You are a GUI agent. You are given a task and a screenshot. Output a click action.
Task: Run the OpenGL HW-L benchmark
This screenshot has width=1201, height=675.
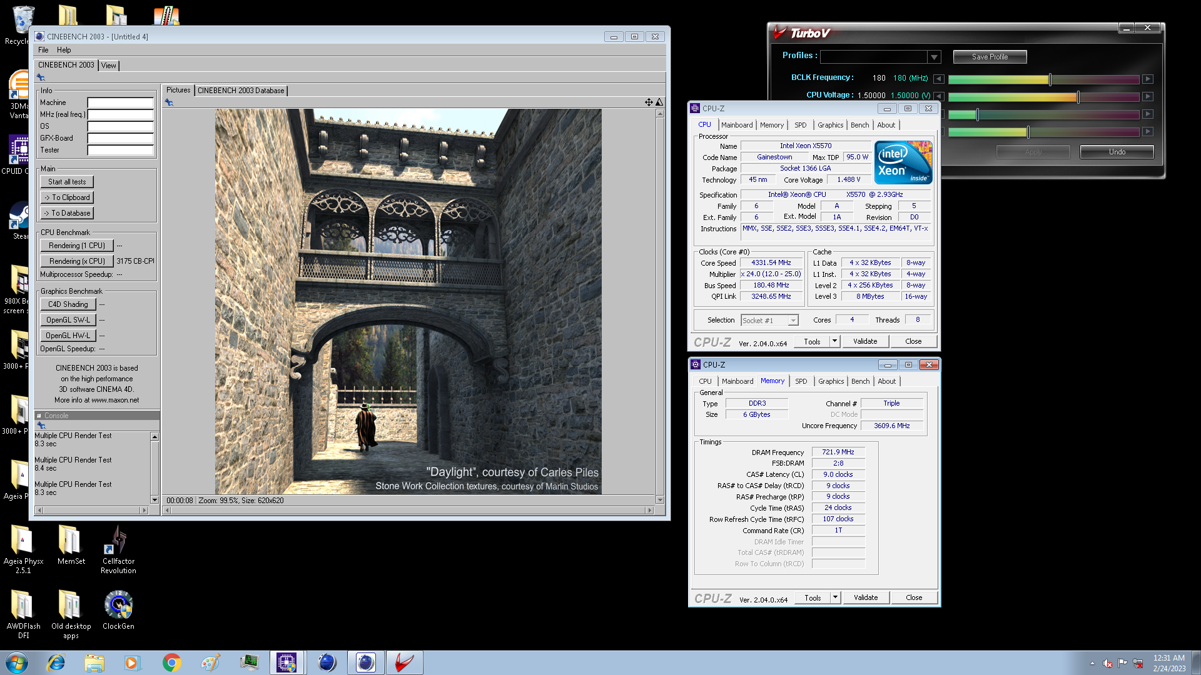[68, 336]
